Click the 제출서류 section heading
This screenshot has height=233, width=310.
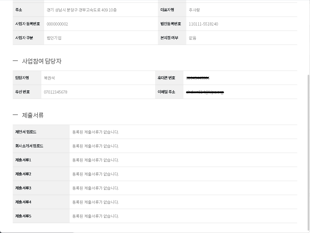point(33,115)
